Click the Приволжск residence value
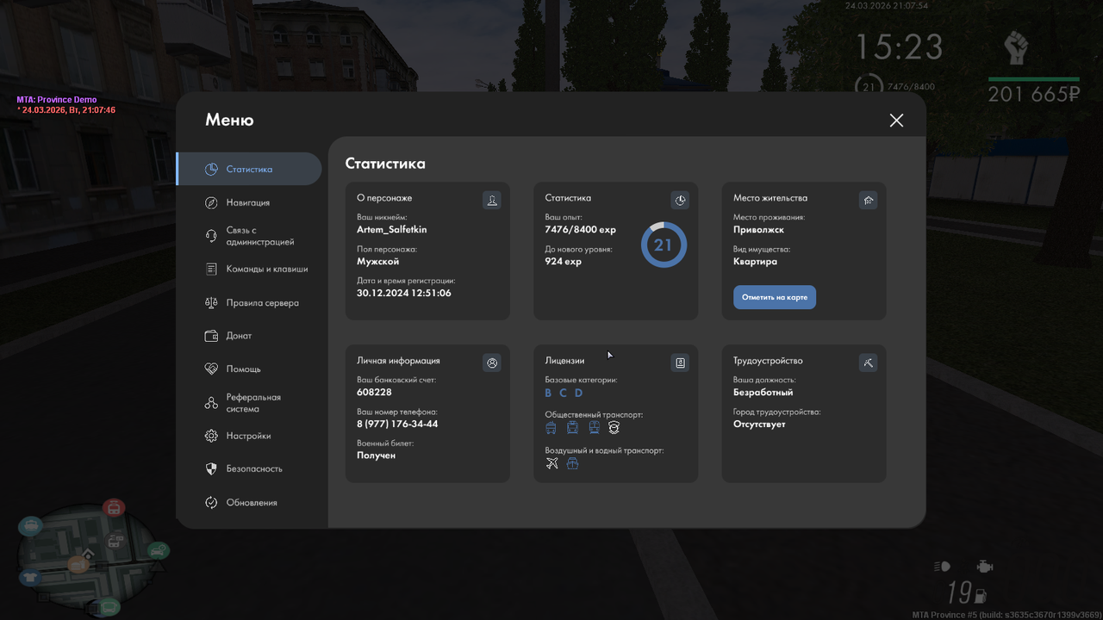This screenshot has width=1103, height=620. 759,230
